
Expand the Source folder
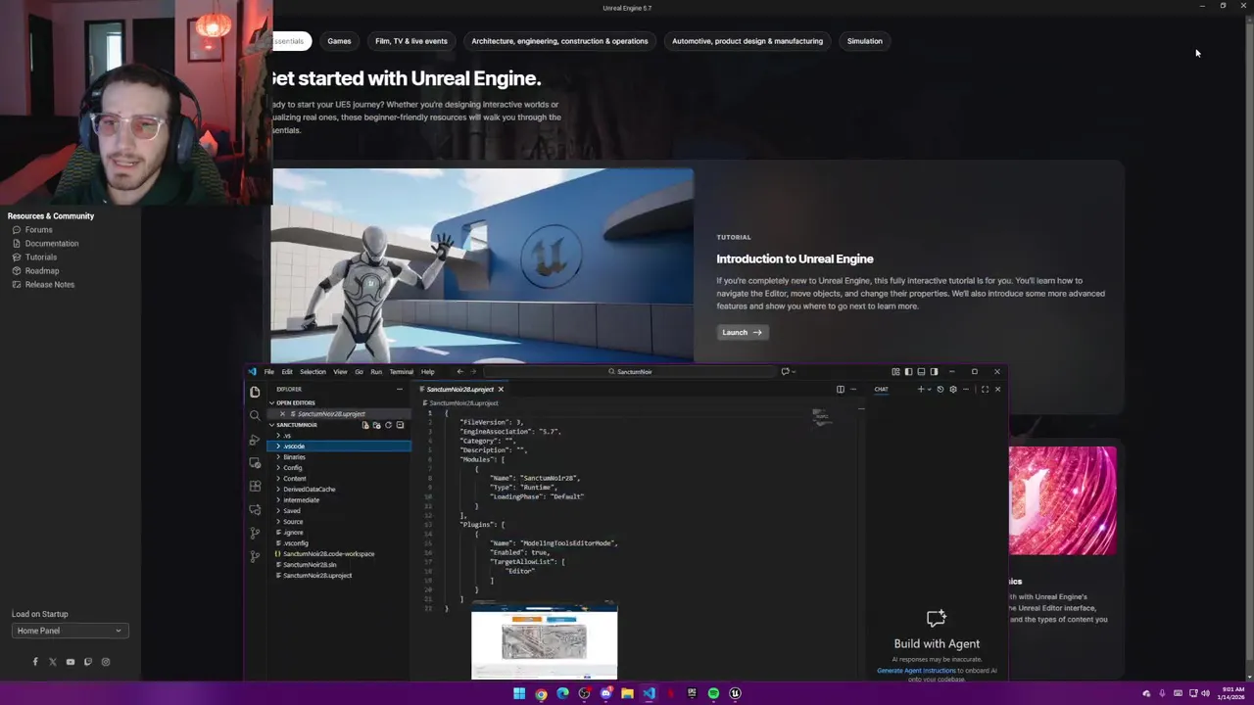[339, 522]
